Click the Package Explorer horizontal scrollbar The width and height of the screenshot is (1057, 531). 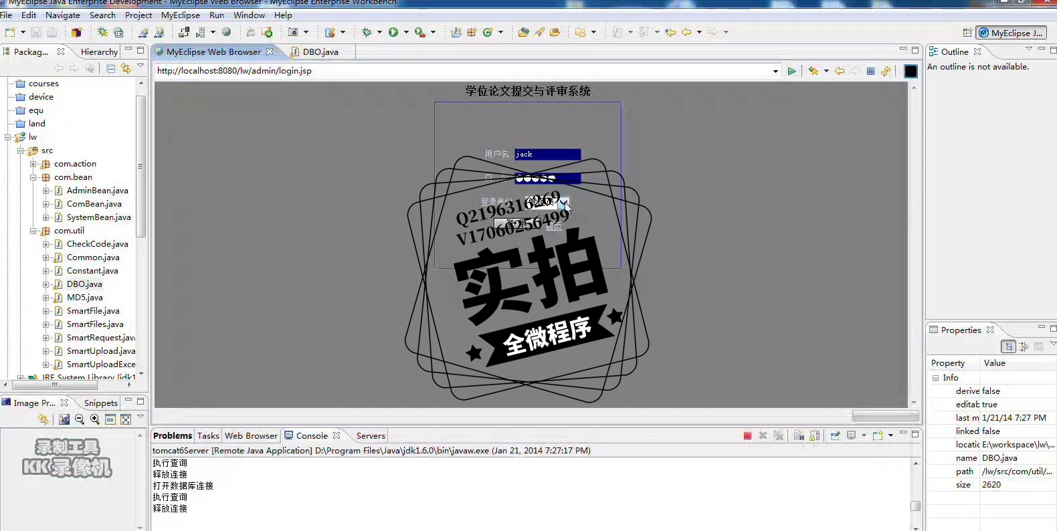[55, 385]
